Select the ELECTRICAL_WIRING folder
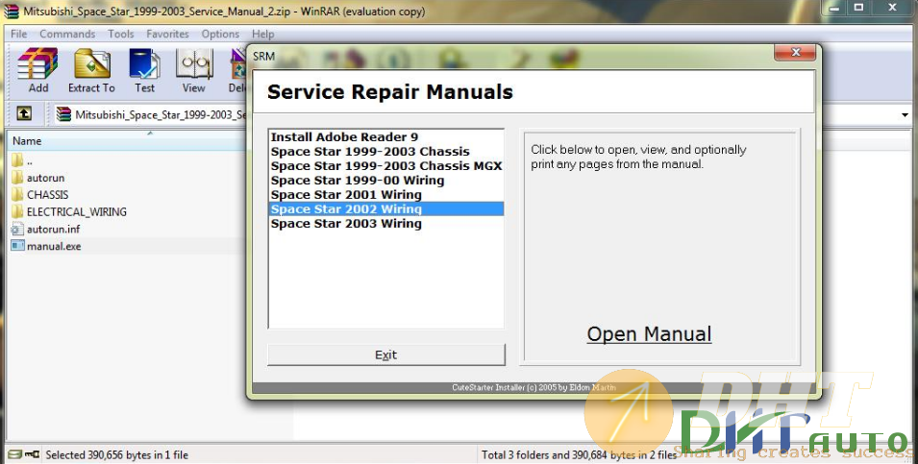Screen dimensions: 918x464 point(69,211)
